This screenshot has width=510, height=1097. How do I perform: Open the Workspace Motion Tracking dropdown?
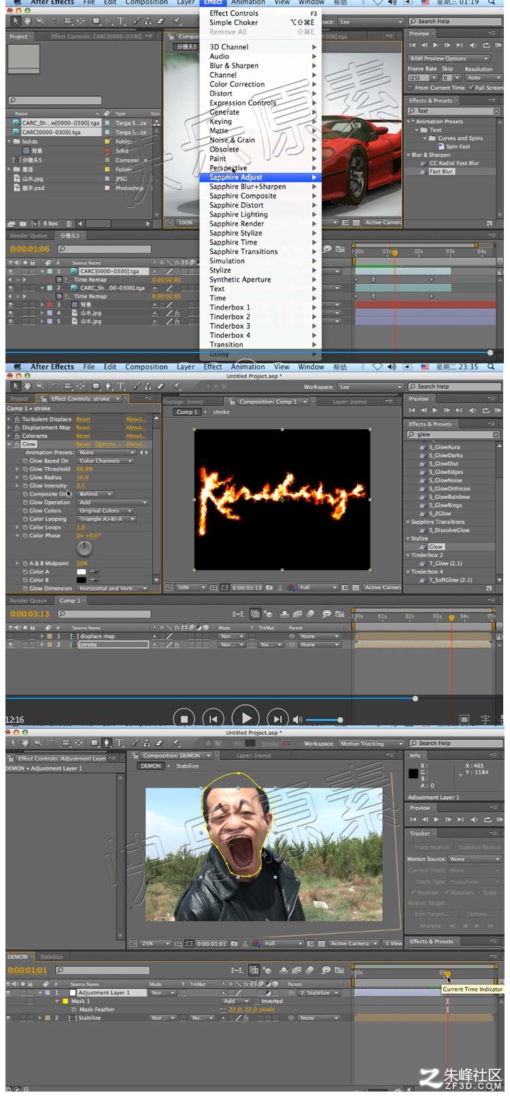(371, 744)
